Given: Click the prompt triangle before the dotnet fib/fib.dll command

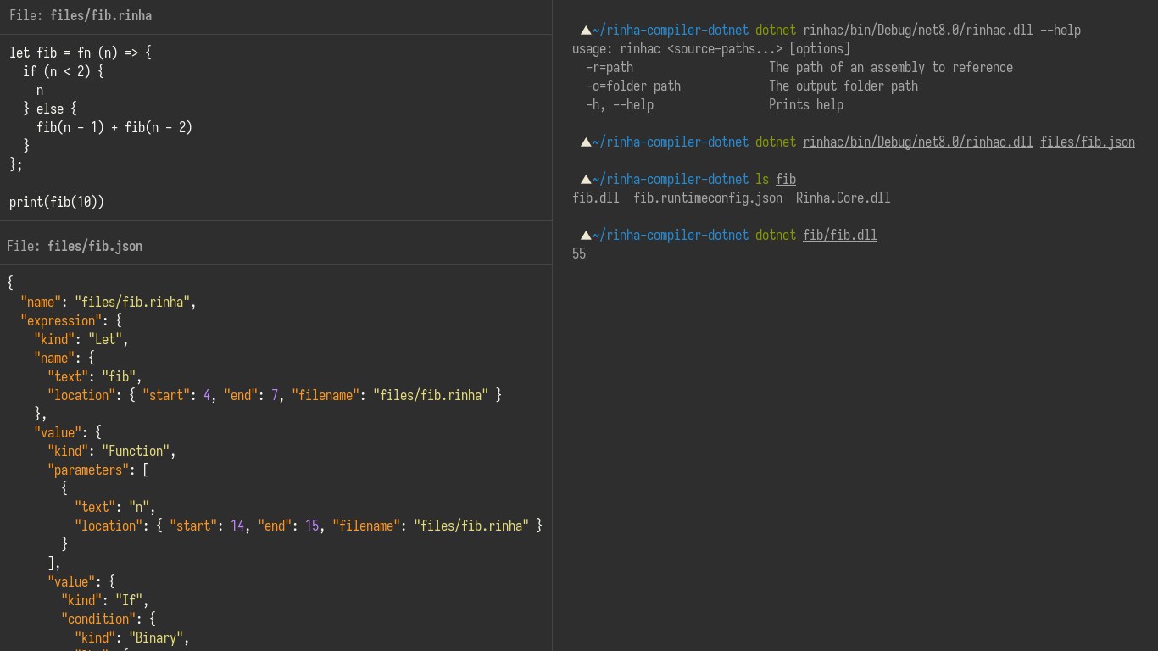Looking at the screenshot, I should (x=586, y=236).
